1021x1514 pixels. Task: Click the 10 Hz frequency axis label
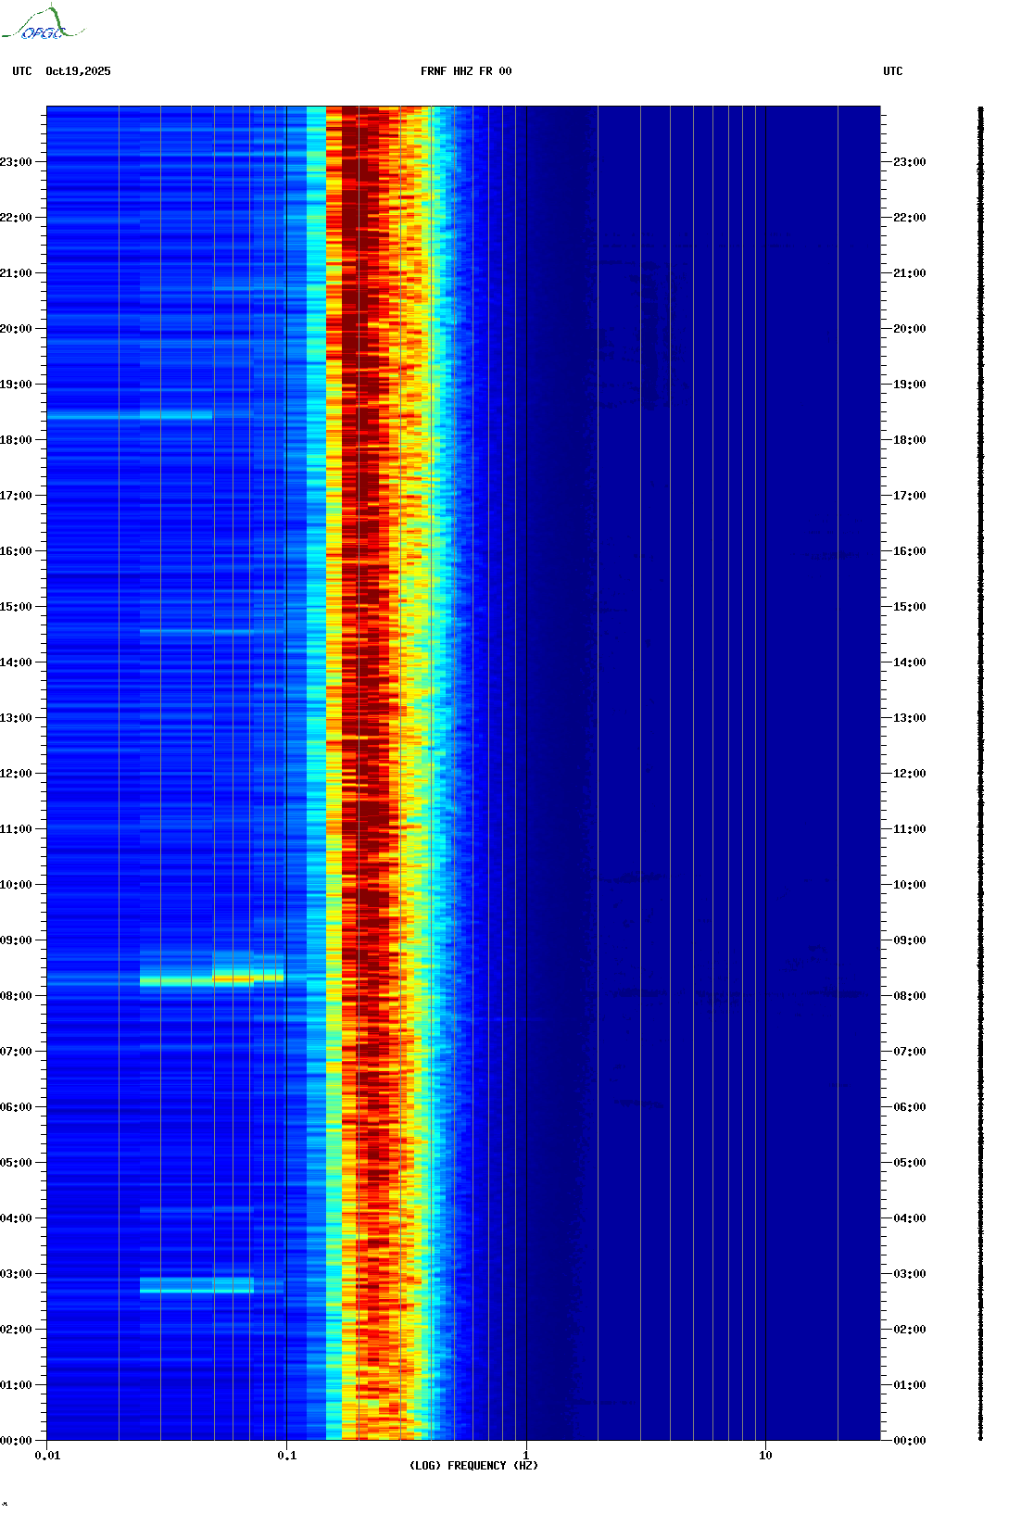tap(765, 1455)
